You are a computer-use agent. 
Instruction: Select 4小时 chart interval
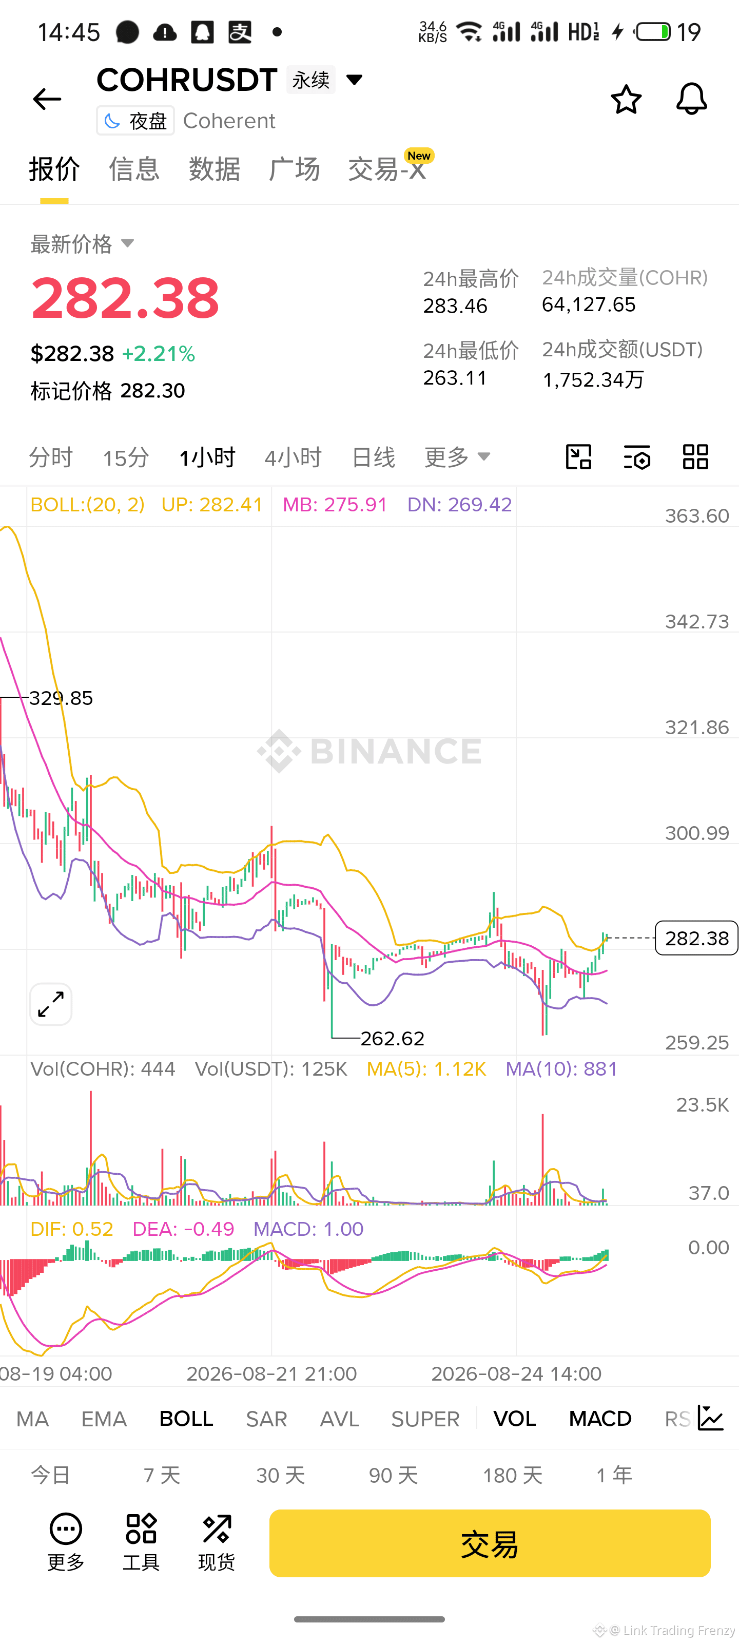(x=294, y=457)
